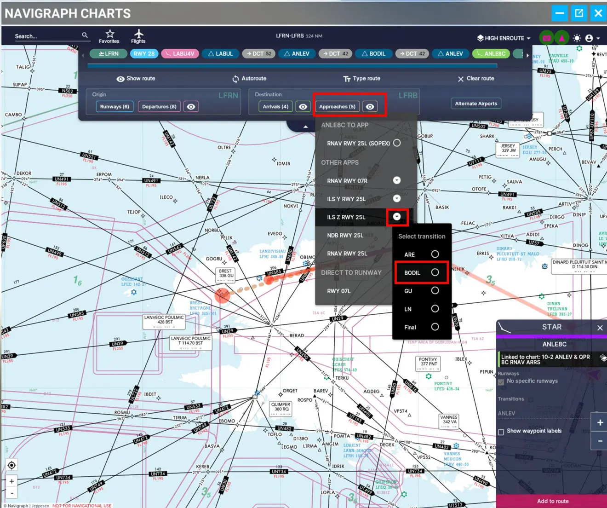Click the Clear route X icon

(460, 79)
